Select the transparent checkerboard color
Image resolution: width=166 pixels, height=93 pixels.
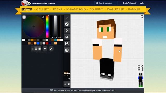(x=24, y=17)
